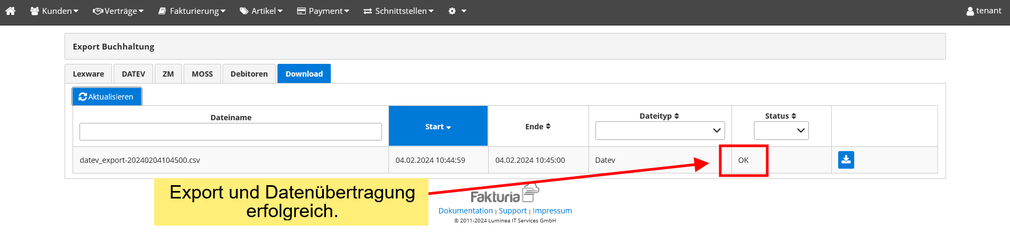Click the Fakturia logo in footer
This screenshot has width=1010, height=232.
[504, 194]
